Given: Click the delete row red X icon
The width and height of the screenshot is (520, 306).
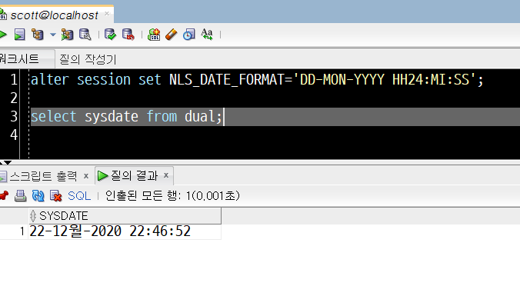Looking at the screenshot, I should (x=55, y=195).
